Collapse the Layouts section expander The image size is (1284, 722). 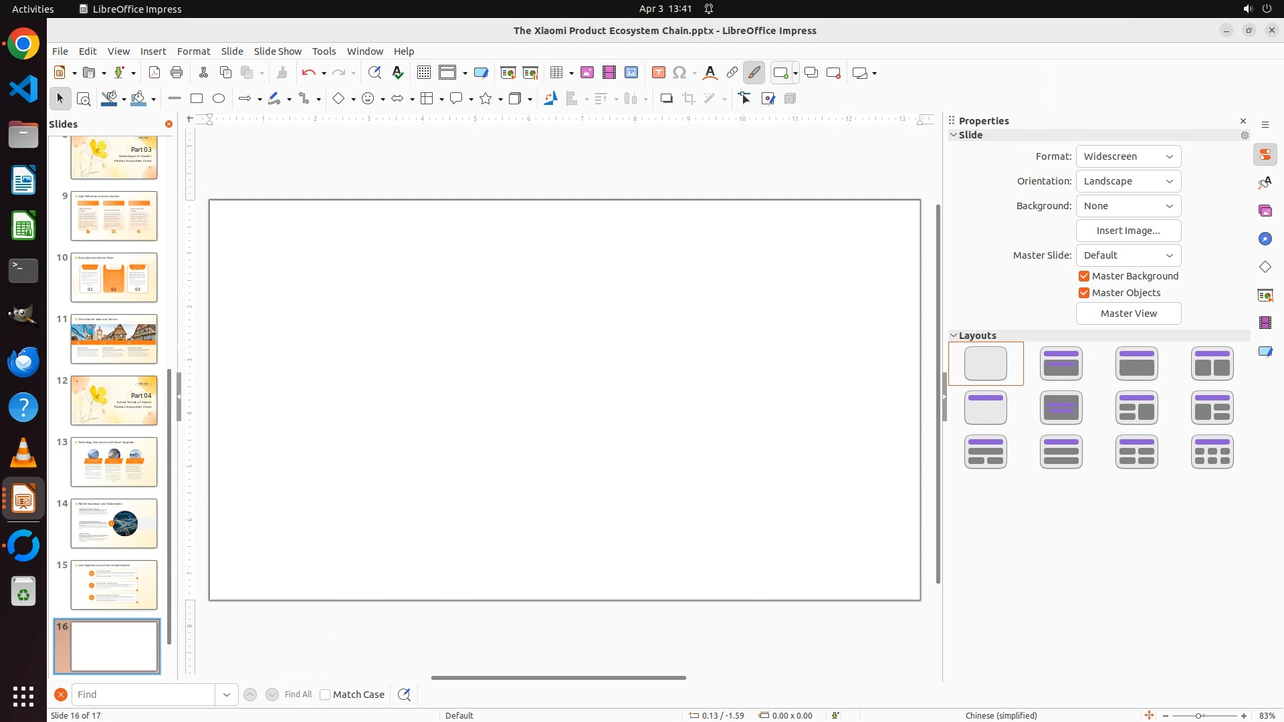click(x=954, y=336)
